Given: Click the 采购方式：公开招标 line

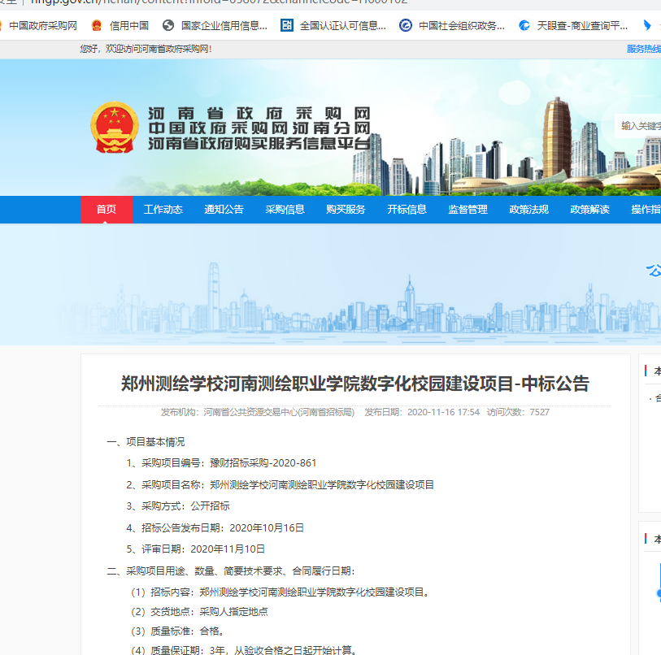Looking at the screenshot, I should [x=178, y=506].
